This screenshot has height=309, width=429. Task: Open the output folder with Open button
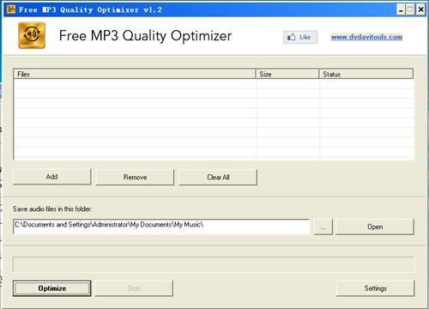375,227
